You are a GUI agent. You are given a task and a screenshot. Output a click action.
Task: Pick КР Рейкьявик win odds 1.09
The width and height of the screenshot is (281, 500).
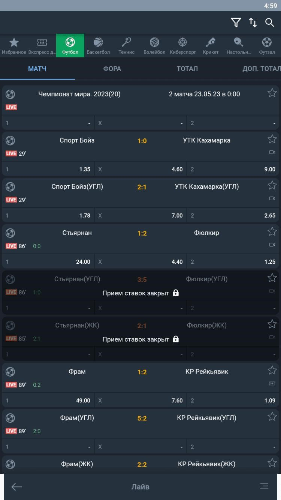[233, 401]
